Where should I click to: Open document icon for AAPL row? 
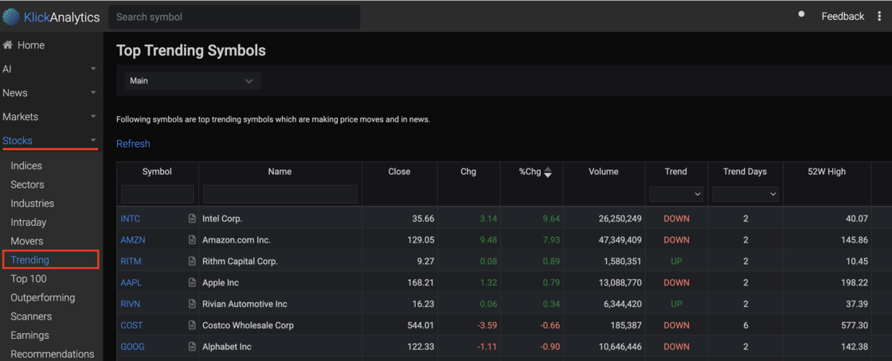click(192, 282)
